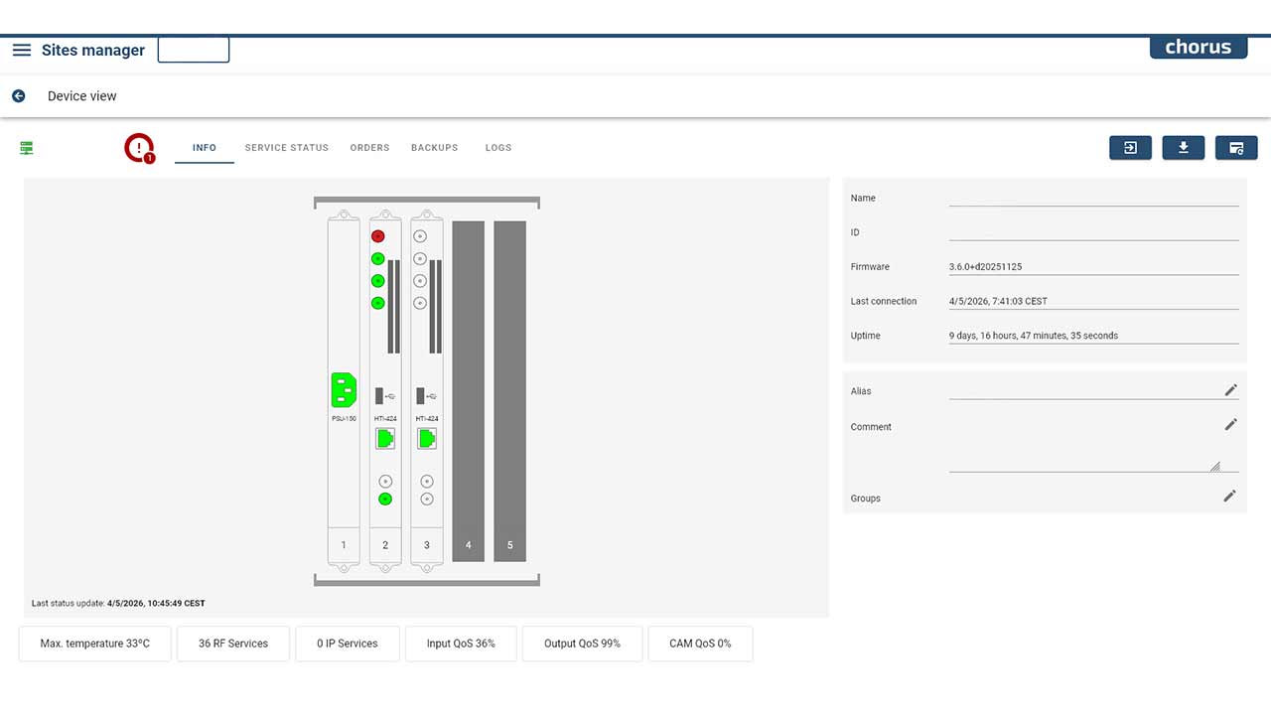The image size is (1271, 715).
Task: Click the Sites manager title
Action: pyautogui.click(x=93, y=50)
